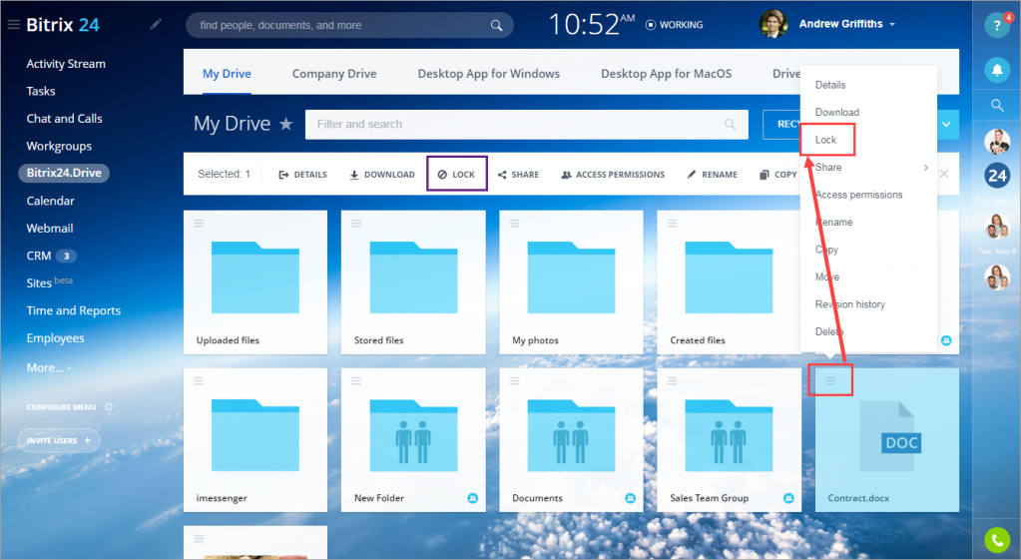Open the Contract.docx hamburger menu icon
1021x560 pixels.
[x=830, y=380]
